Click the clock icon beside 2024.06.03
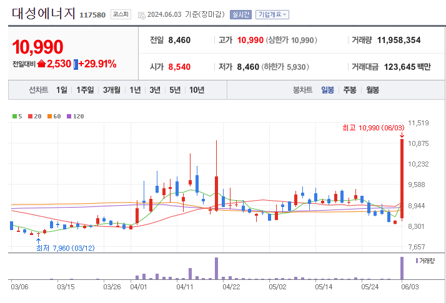Image resolution: width=446 pixels, height=303 pixels. [x=141, y=16]
